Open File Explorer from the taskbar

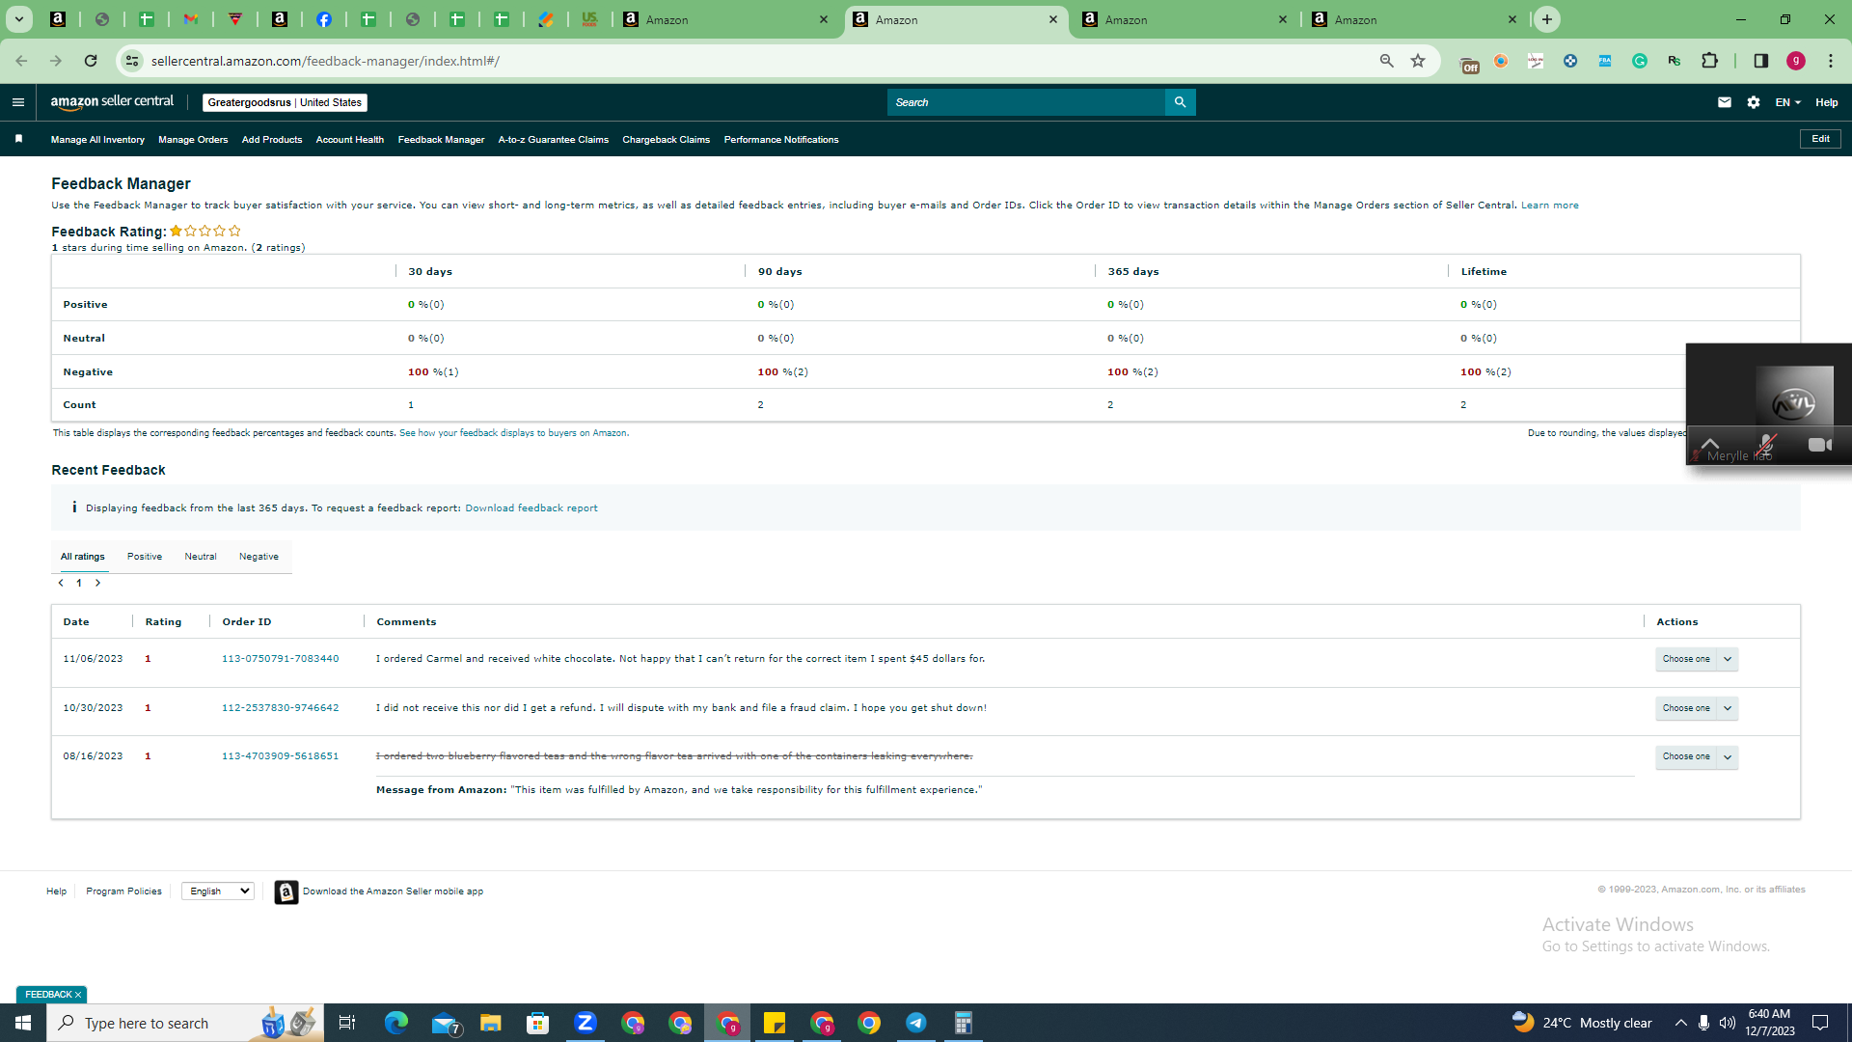pos(491,1023)
